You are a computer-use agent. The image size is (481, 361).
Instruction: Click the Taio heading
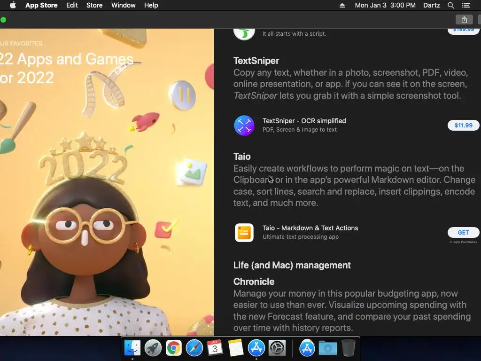242,157
